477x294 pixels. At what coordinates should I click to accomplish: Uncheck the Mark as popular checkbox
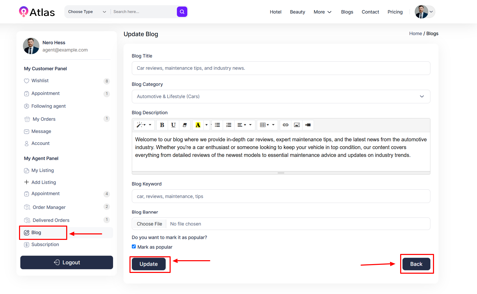134,247
